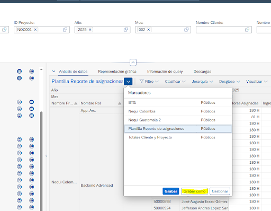Click the Gestionar button
271x211 pixels.
pyautogui.click(x=220, y=191)
